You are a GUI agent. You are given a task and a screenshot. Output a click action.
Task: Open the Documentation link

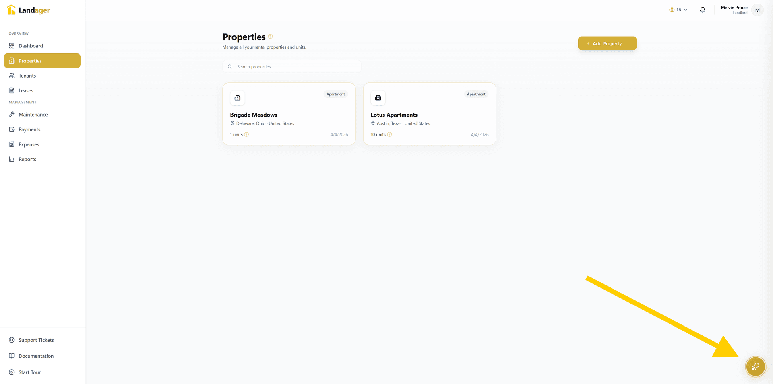tap(36, 356)
